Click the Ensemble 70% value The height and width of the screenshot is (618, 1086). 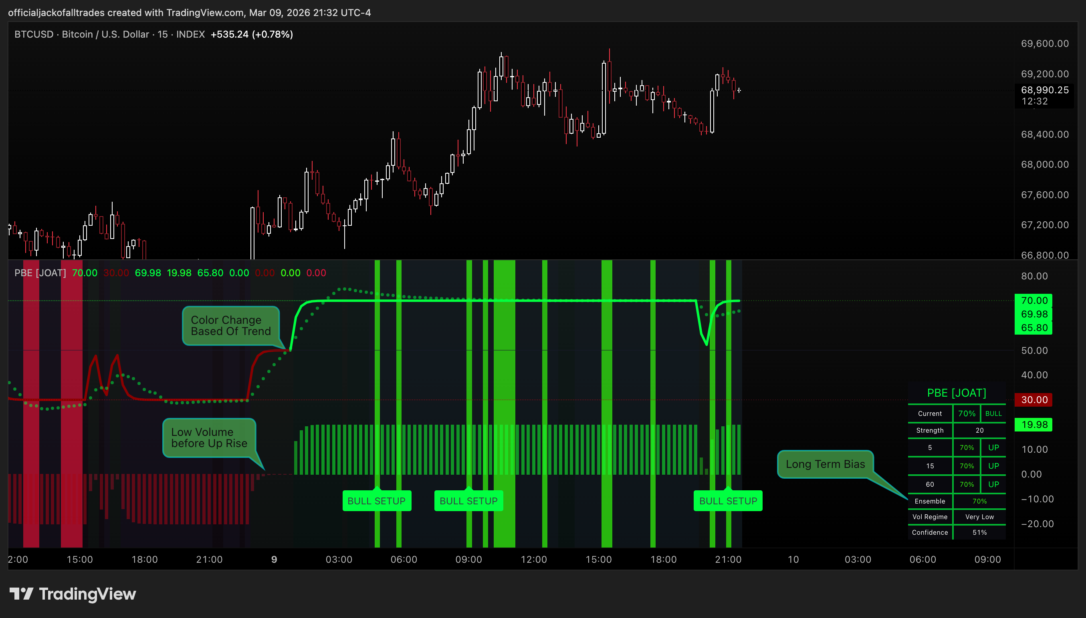tap(979, 501)
